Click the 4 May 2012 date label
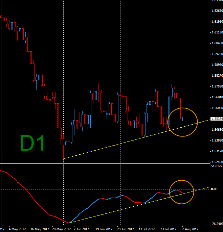 click(17, 229)
